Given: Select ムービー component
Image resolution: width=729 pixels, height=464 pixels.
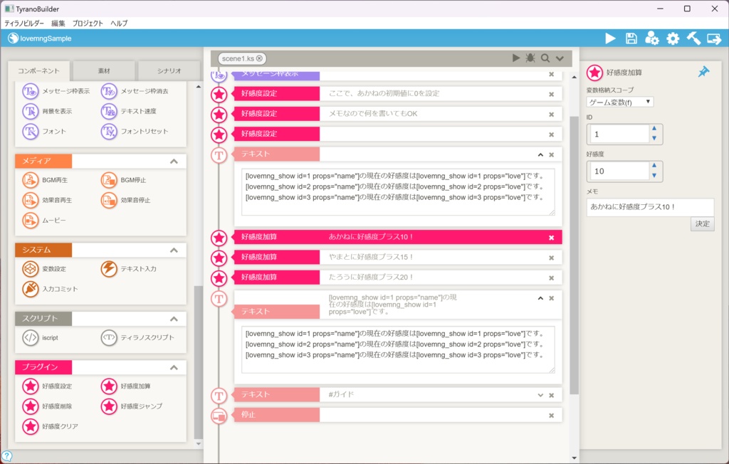Looking at the screenshot, I should pos(44,221).
